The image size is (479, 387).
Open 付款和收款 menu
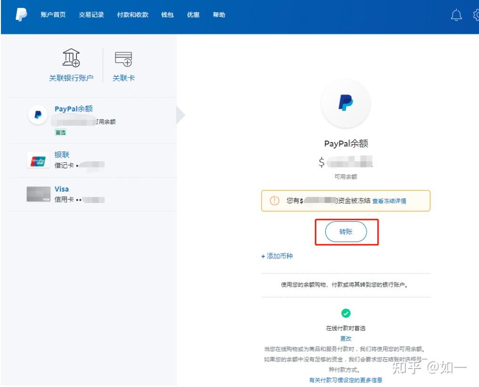(132, 15)
